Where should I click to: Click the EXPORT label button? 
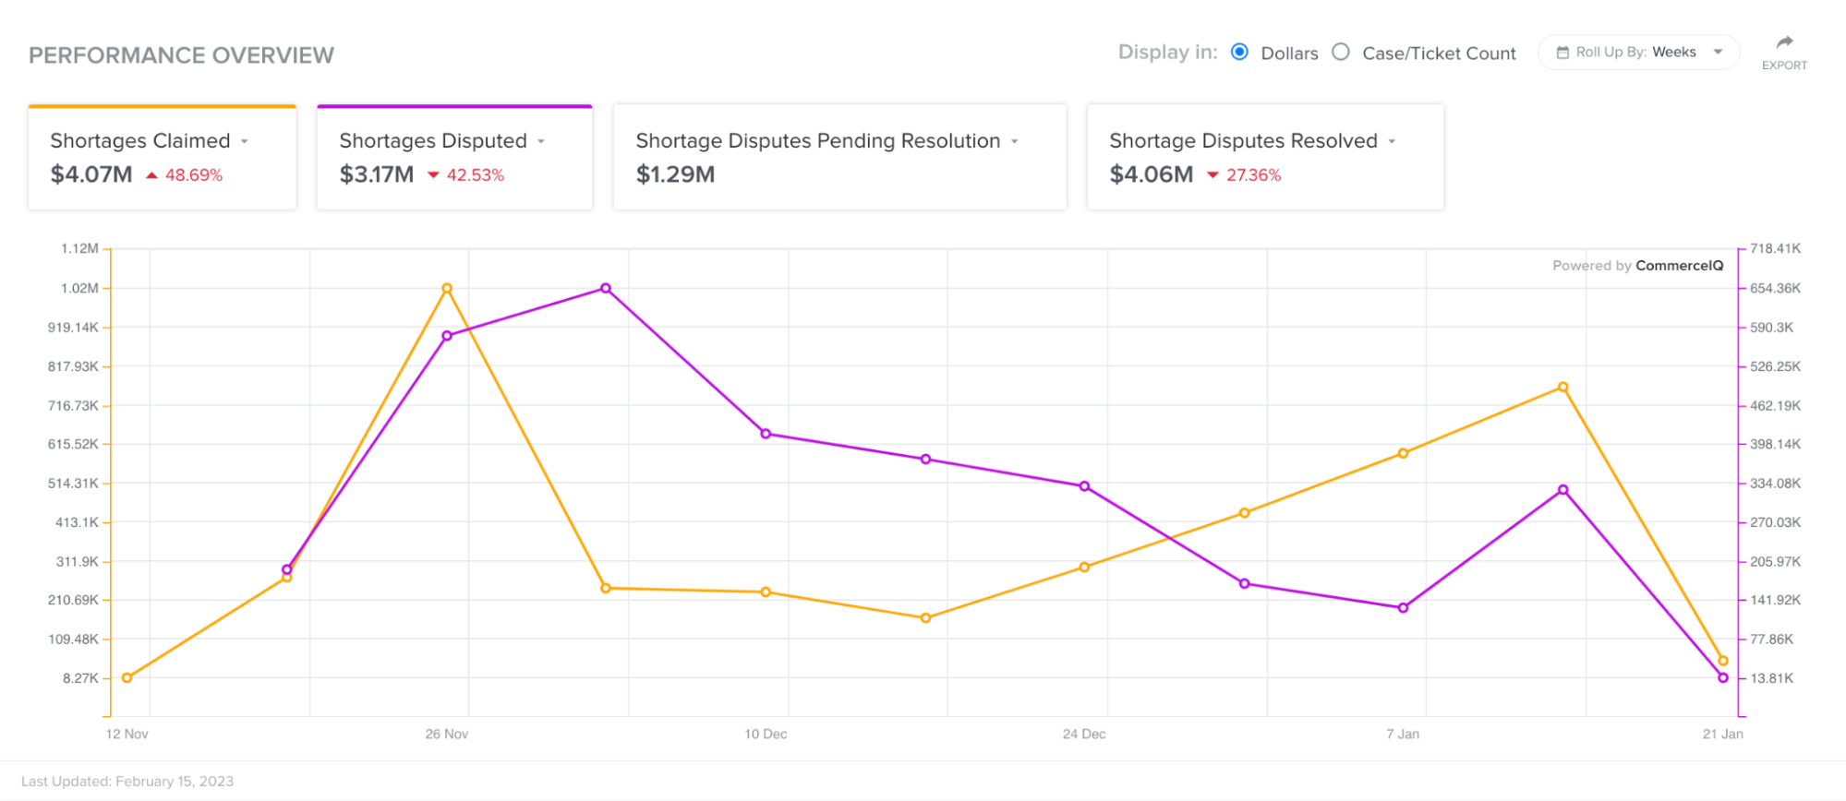coord(1784,66)
